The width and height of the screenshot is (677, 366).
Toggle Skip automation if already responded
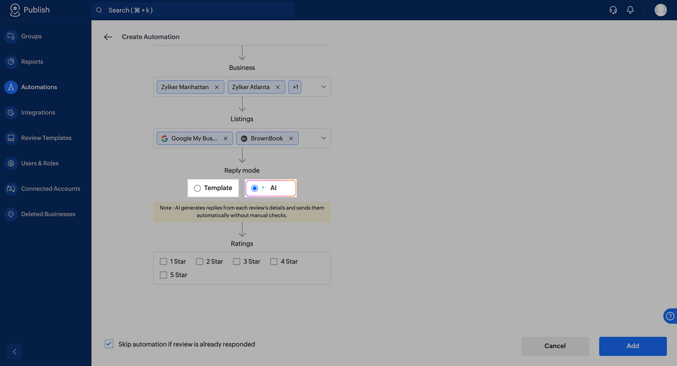(109, 344)
